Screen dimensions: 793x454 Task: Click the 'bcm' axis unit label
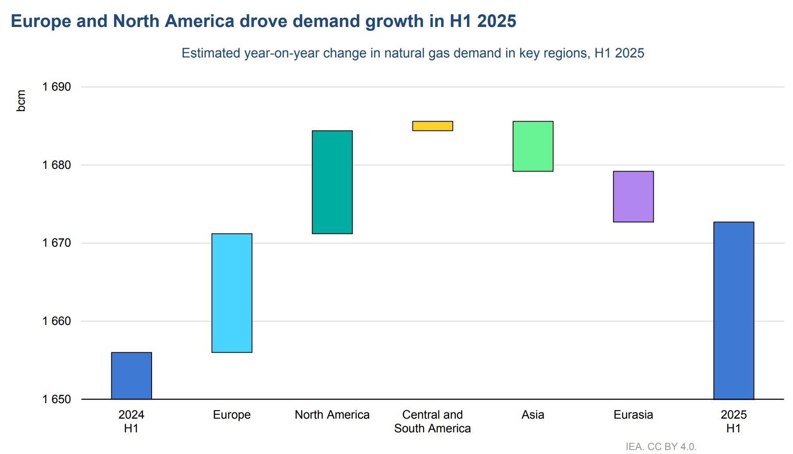click(21, 101)
